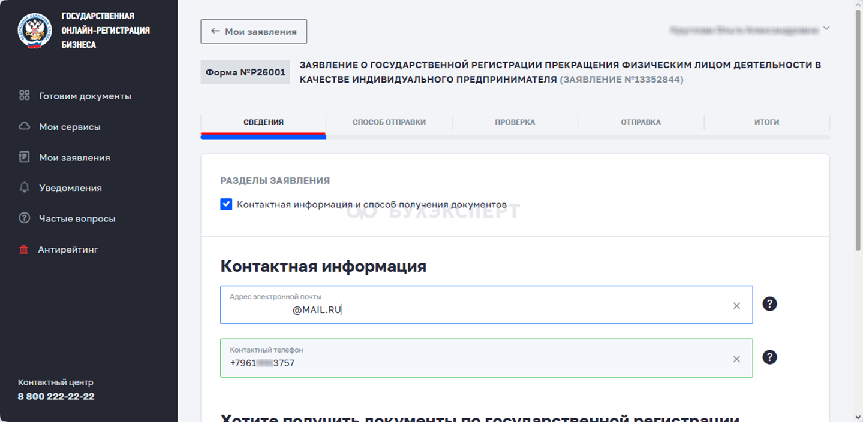The image size is (863, 422).
Task: Focus the Контактный телефон input field
Action: click(x=486, y=358)
